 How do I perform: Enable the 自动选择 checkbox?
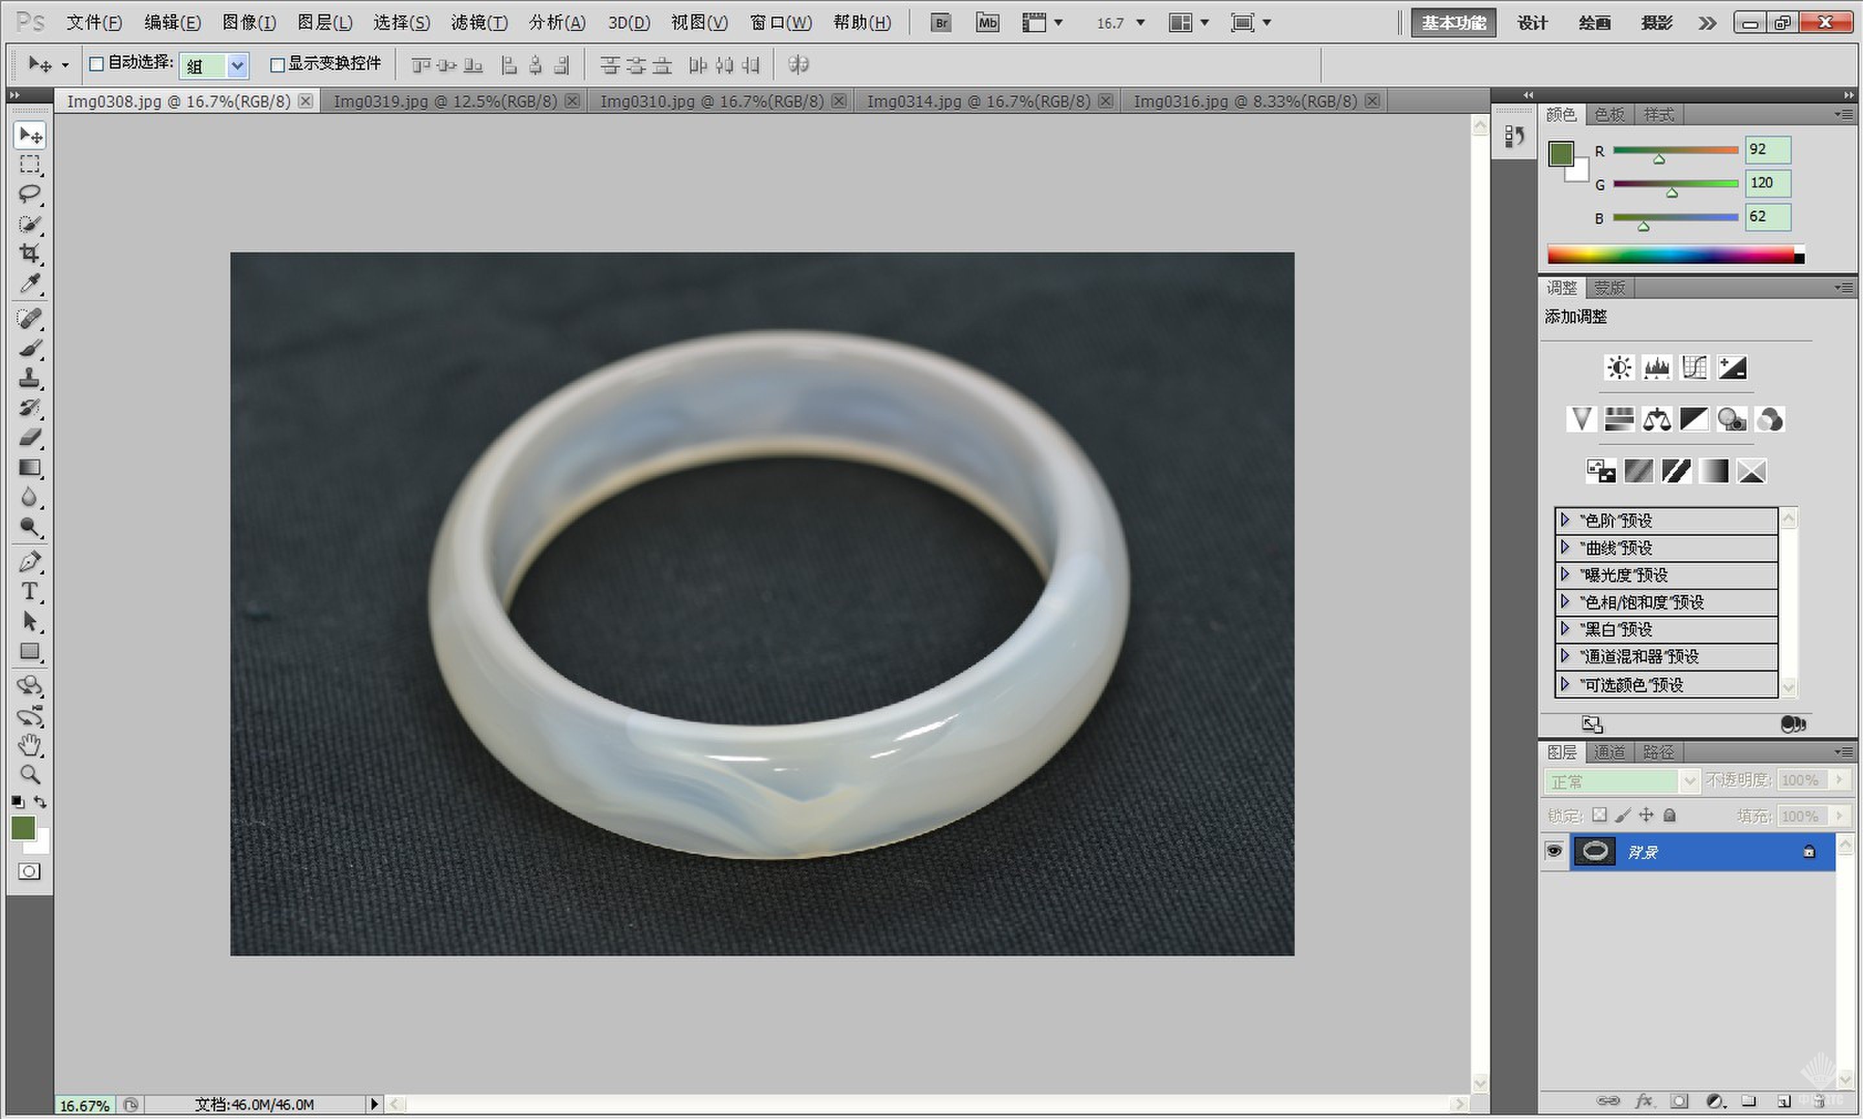tap(96, 64)
